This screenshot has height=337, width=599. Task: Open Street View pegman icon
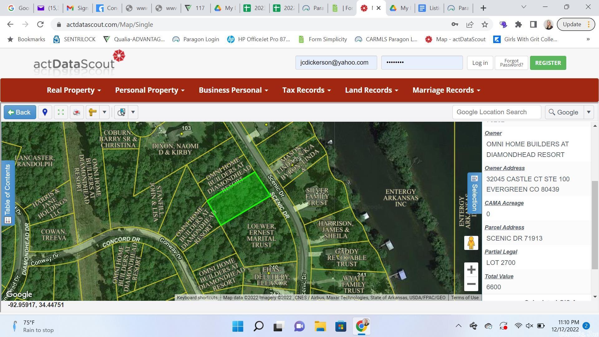(x=471, y=242)
